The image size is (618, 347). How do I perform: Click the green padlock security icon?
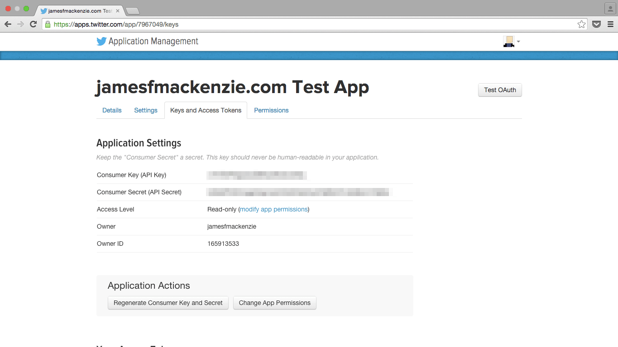click(x=48, y=24)
